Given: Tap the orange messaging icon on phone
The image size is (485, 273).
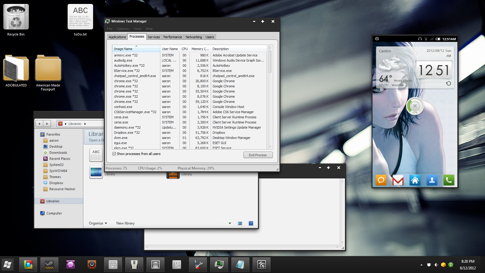Looking at the screenshot, I should click(381, 180).
